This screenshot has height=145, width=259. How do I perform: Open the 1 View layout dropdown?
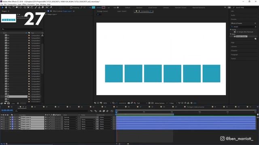[173, 103]
